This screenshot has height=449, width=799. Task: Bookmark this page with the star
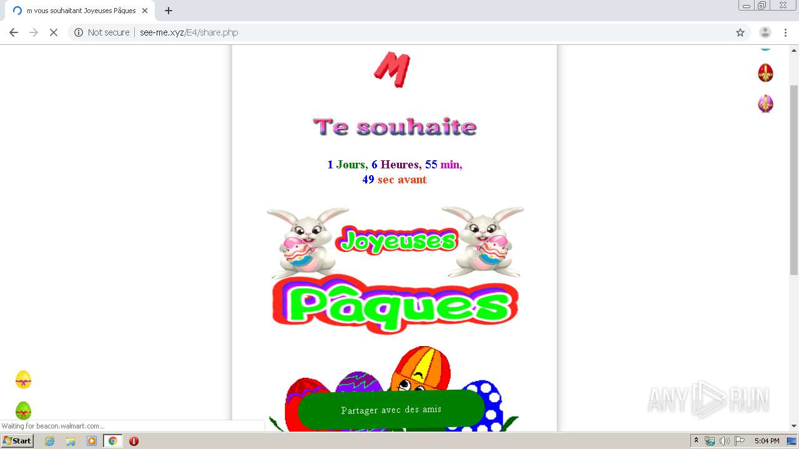[x=740, y=32]
